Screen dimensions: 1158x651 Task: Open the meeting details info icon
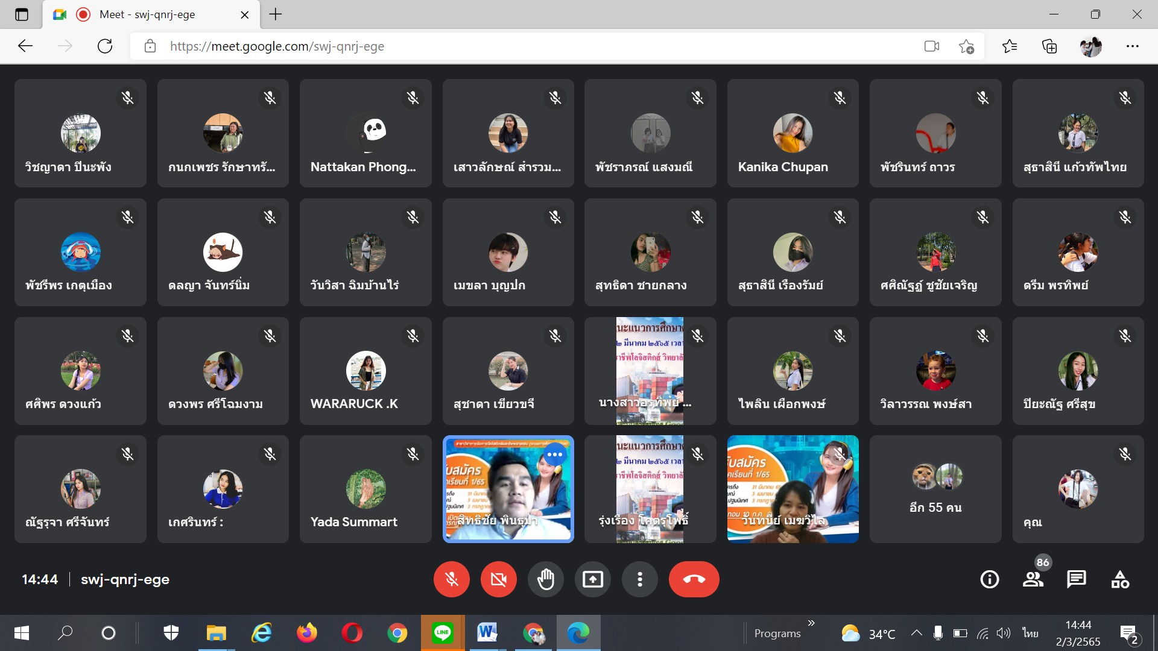[989, 579]
